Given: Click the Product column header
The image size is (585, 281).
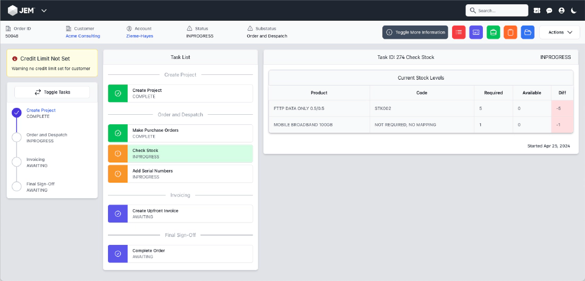Looking at the screenshot, I should coord(319,93).
